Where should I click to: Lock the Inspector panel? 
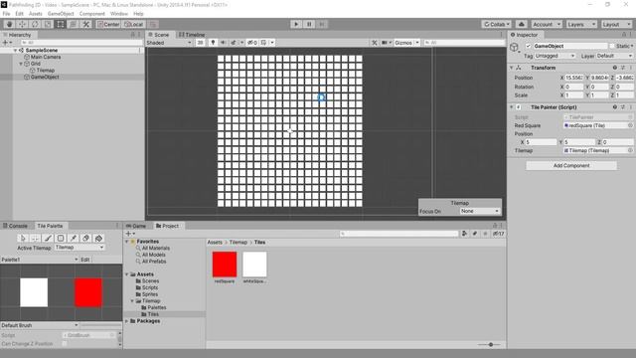tap(624, 35)
